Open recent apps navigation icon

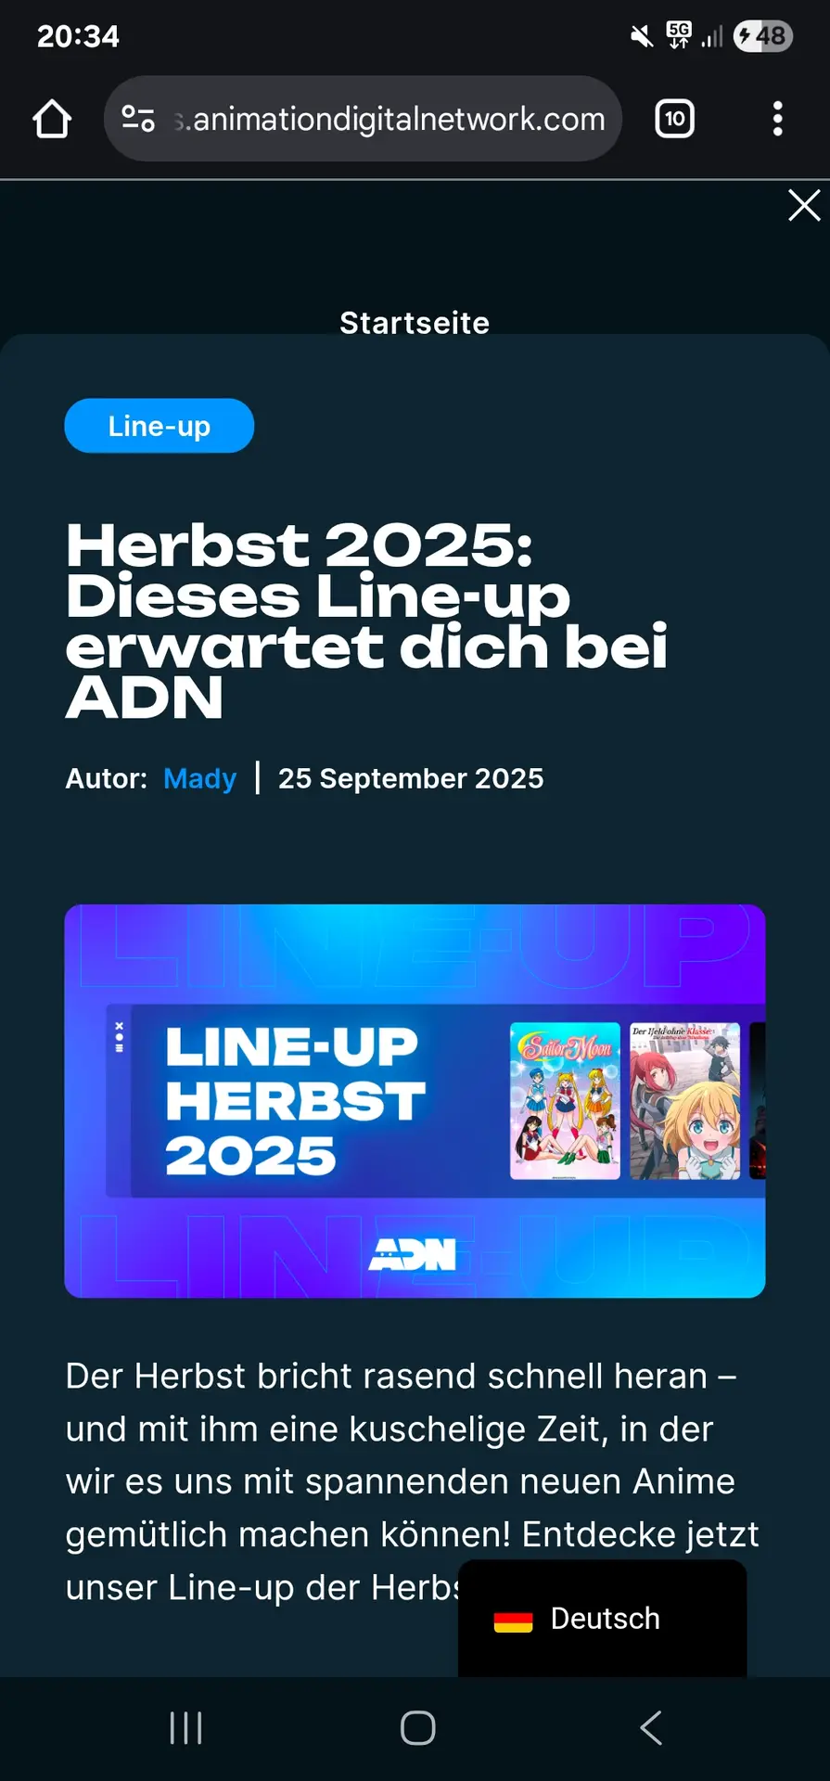185,1728
